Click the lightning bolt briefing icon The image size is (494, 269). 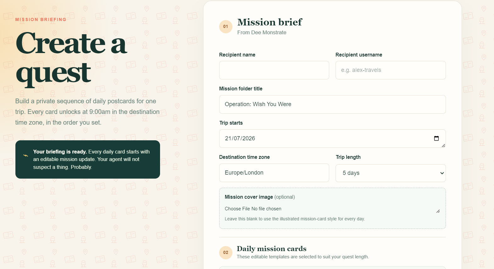pos(26,155)
